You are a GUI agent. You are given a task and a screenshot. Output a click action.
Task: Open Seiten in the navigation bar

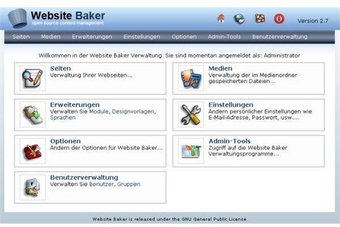pyautogui.click(x=21, y=37)
